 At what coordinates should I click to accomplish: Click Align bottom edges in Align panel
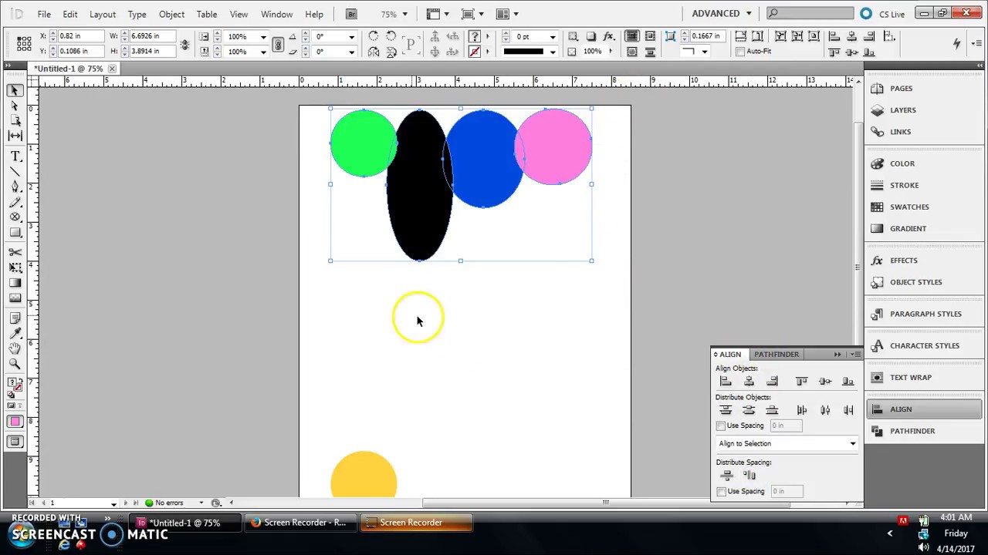848,382
